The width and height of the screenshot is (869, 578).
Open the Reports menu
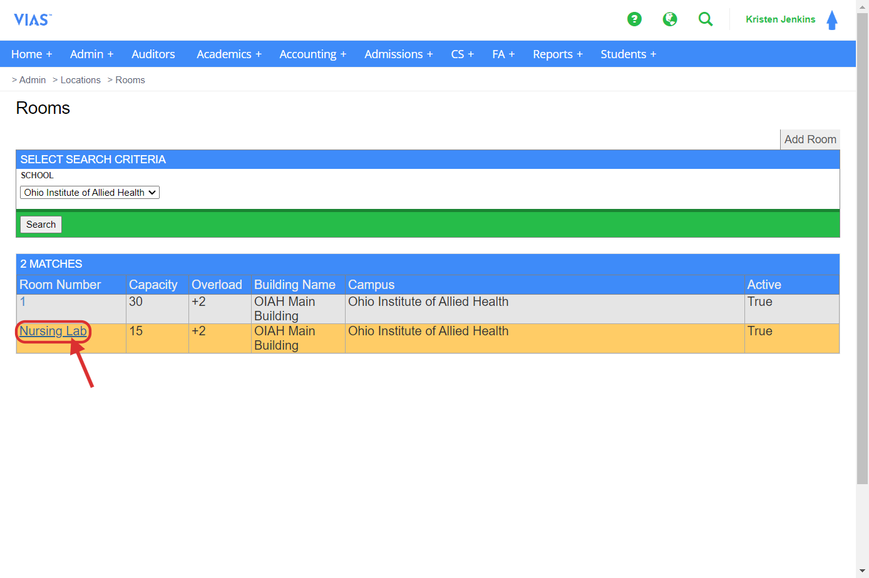click(557, 54)
